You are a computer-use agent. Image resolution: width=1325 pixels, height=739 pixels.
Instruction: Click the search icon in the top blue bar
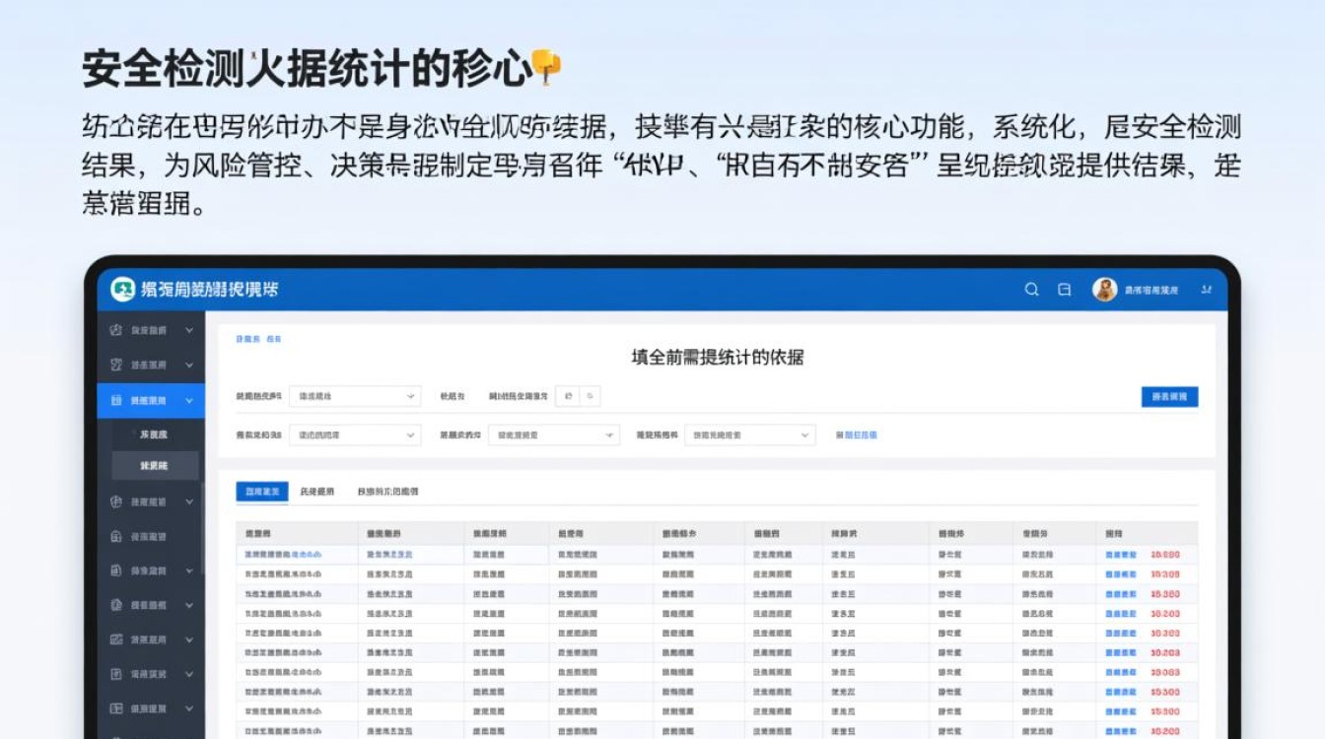(x=1031, y=290)
